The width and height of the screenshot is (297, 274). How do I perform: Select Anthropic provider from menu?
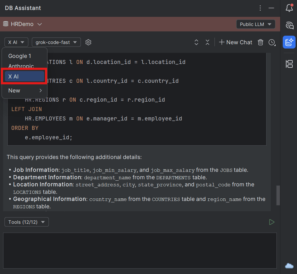coord(24,66)
